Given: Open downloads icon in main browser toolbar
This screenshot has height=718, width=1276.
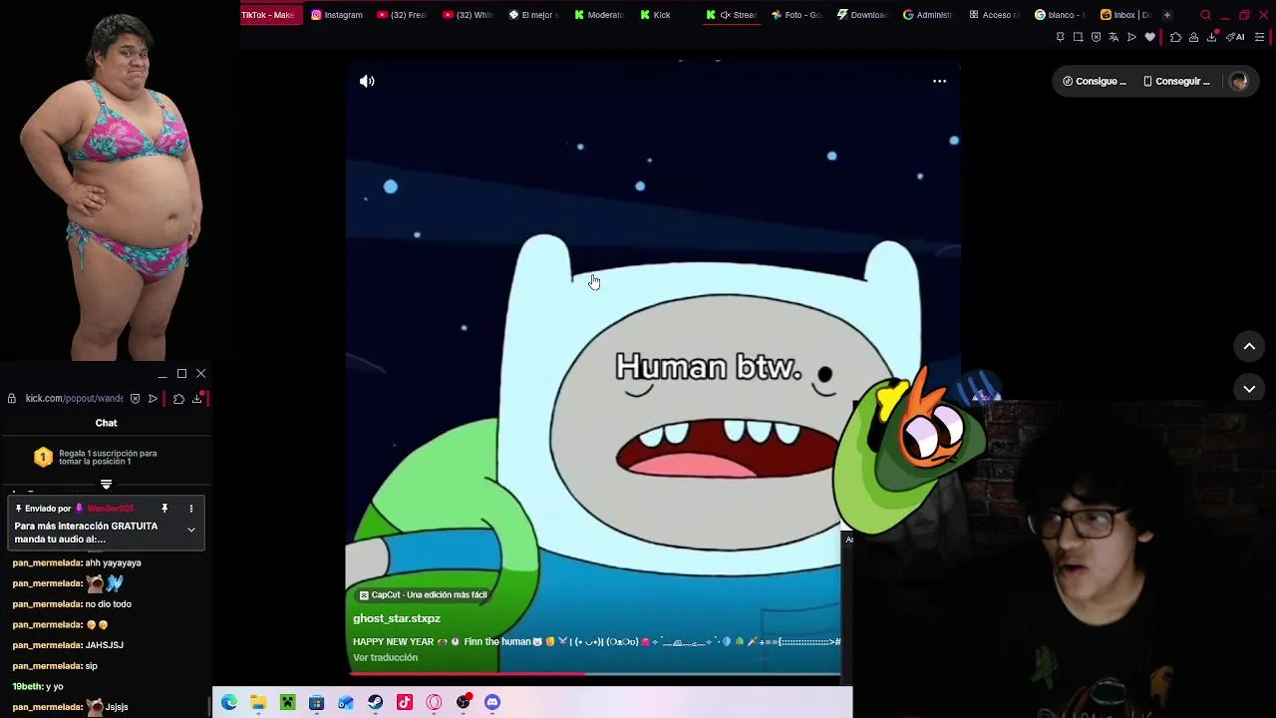Looking at the screenshot, I should point(1211,37).
